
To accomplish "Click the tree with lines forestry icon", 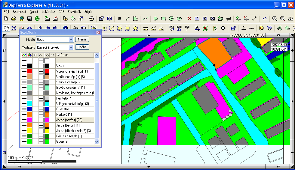I will tap(215, 28).
